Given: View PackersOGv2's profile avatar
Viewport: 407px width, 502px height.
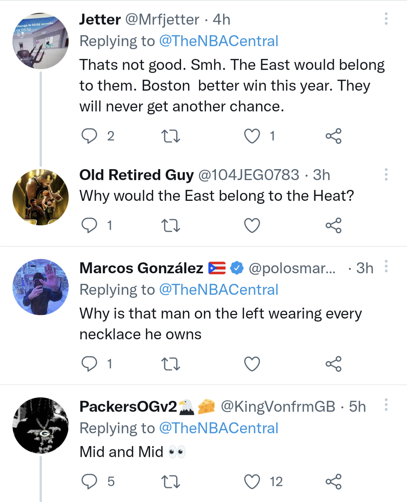Looking at the screenshot, I should coord(41,425).
